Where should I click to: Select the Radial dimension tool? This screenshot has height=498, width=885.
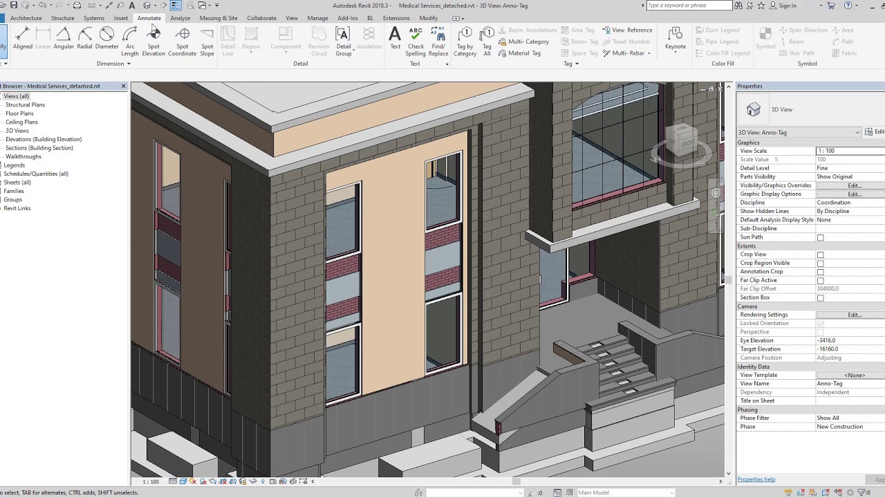pyautogui.click(x=84, y=39)
